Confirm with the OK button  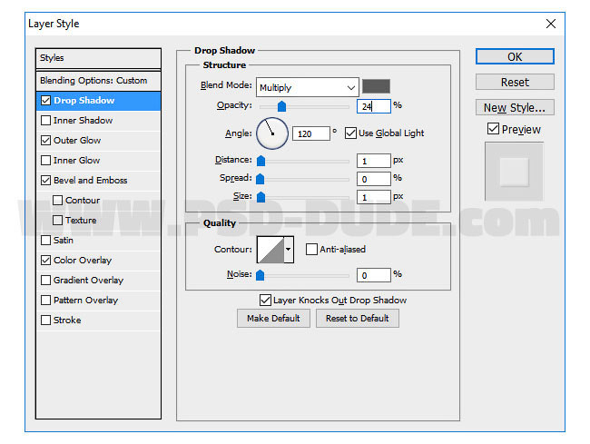[x=515, y=56]
